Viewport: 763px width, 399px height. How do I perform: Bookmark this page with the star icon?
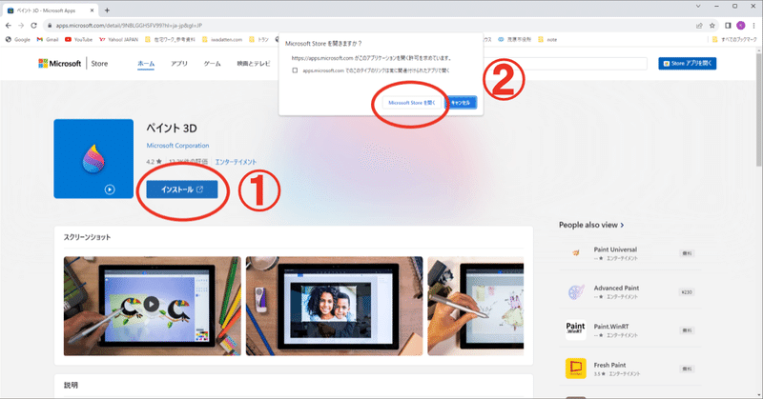point(711,26)
